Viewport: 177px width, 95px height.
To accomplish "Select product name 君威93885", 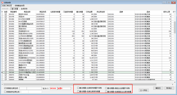I will (27, 68).
